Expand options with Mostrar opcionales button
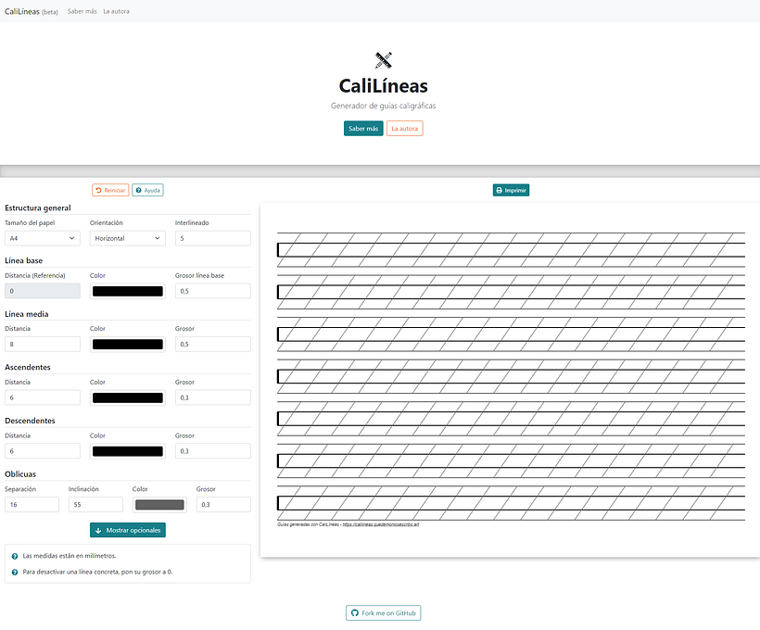 128,530
